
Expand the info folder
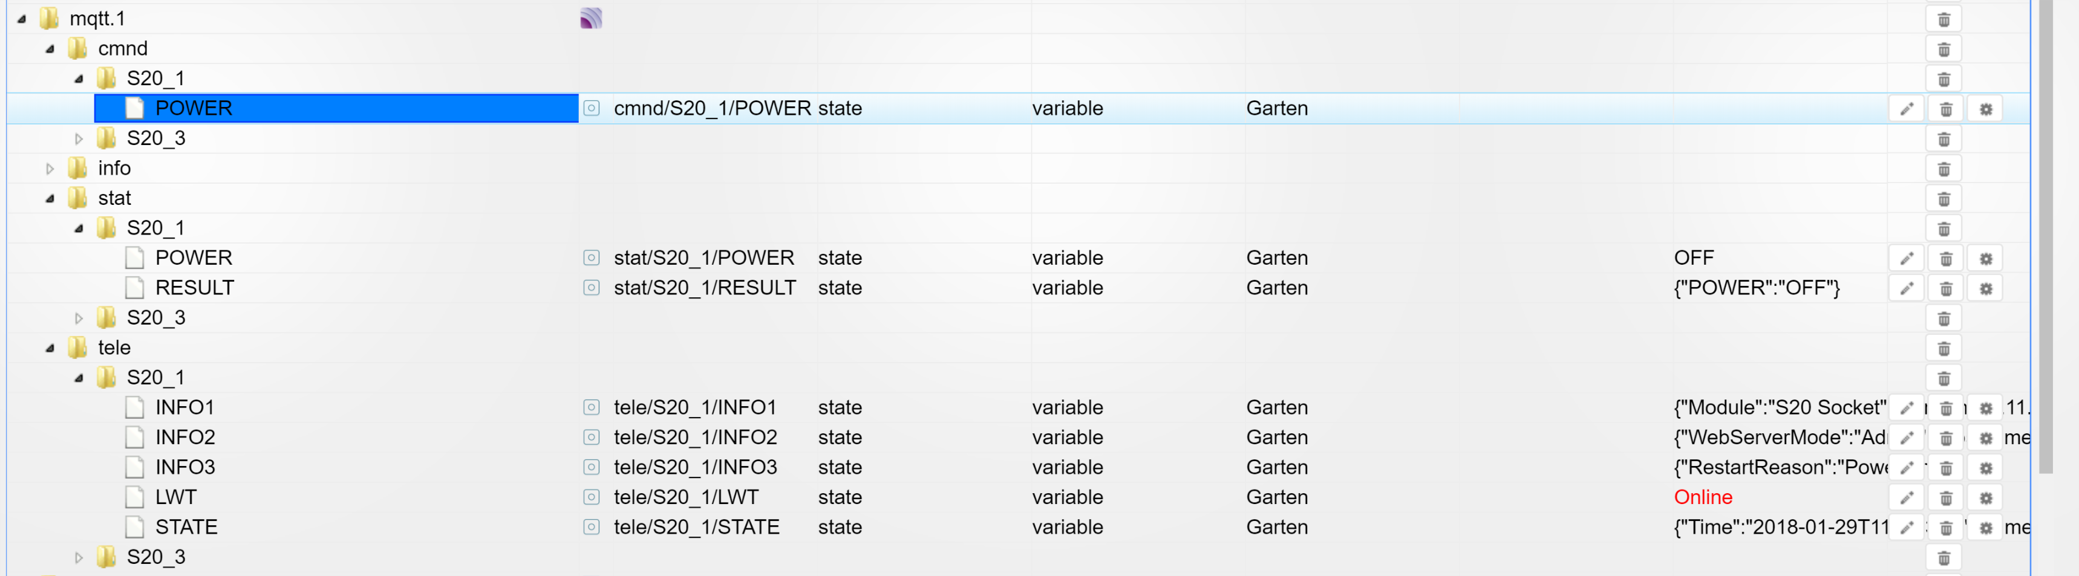[50, 169]
